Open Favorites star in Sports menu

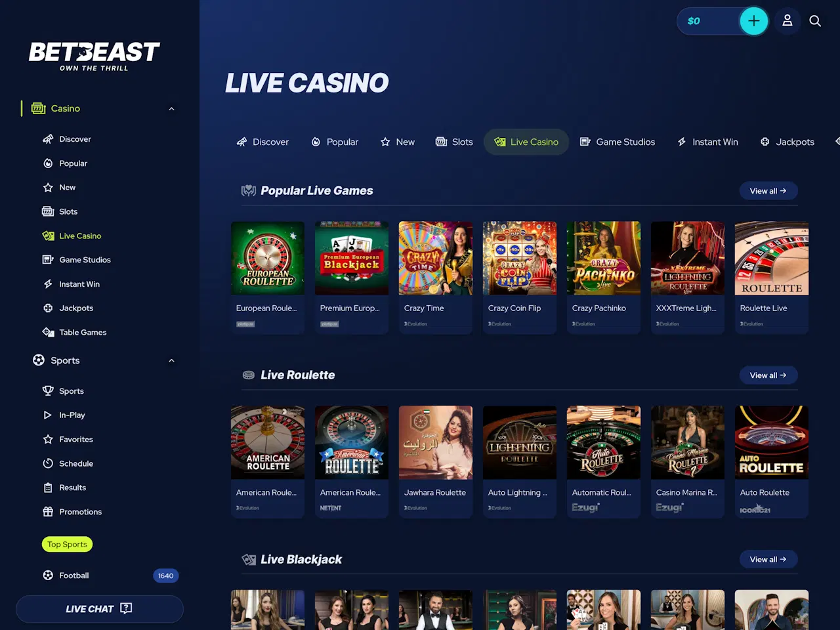pyautogui.click(x=48, y=439)
